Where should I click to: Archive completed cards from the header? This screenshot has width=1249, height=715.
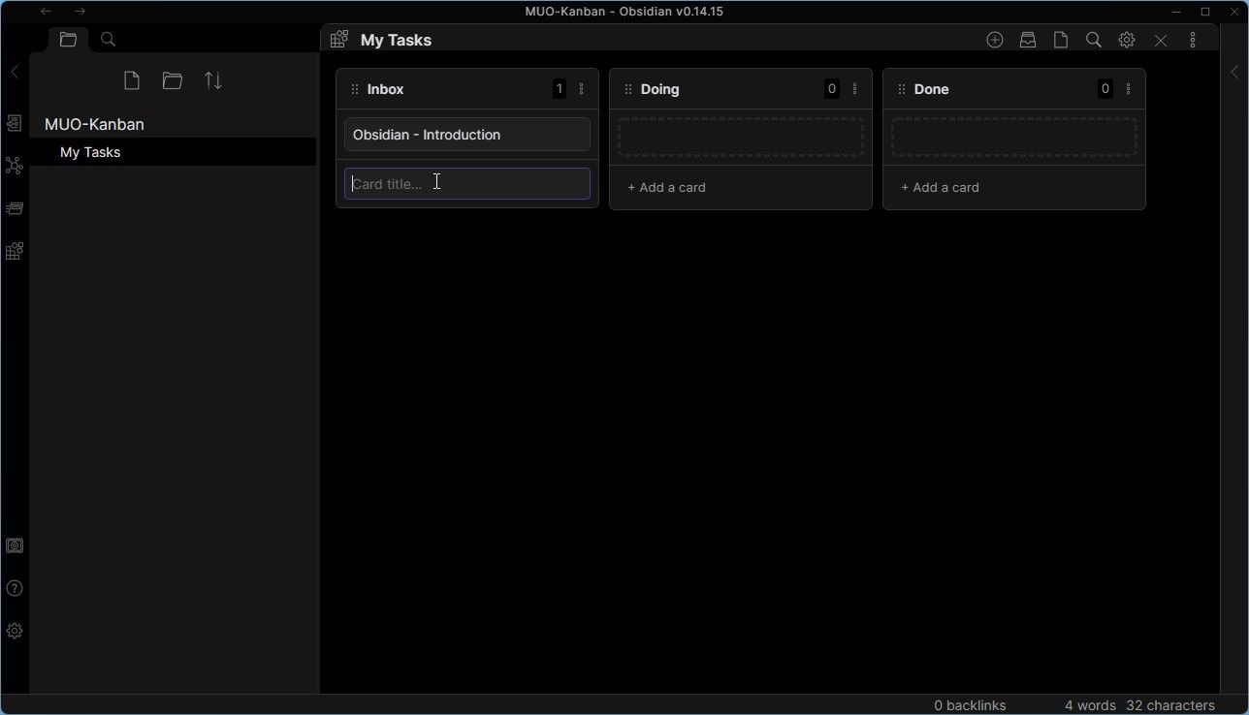tap(1028, 40)
